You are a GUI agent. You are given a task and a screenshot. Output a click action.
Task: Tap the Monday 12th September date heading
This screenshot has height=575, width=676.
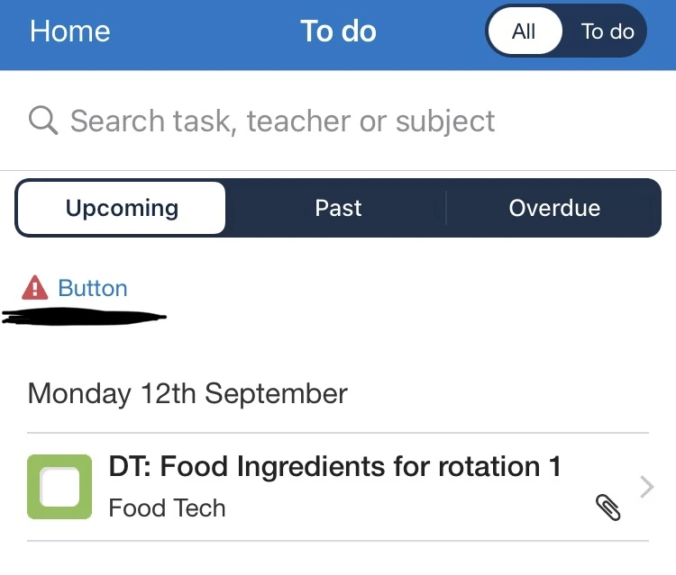tap(187, 393)
